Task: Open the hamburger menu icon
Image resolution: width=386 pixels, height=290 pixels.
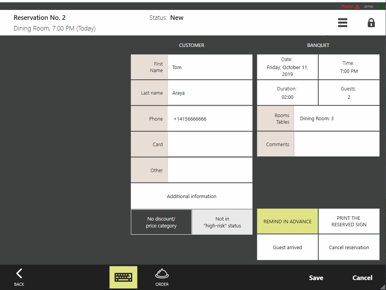Action: pyautogui.click(x=342, y=23)
